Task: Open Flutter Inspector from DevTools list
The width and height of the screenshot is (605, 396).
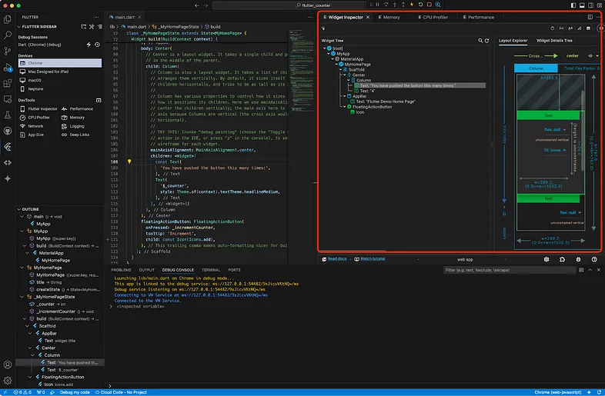Action: pyautogui.click(x=38, y=109)
